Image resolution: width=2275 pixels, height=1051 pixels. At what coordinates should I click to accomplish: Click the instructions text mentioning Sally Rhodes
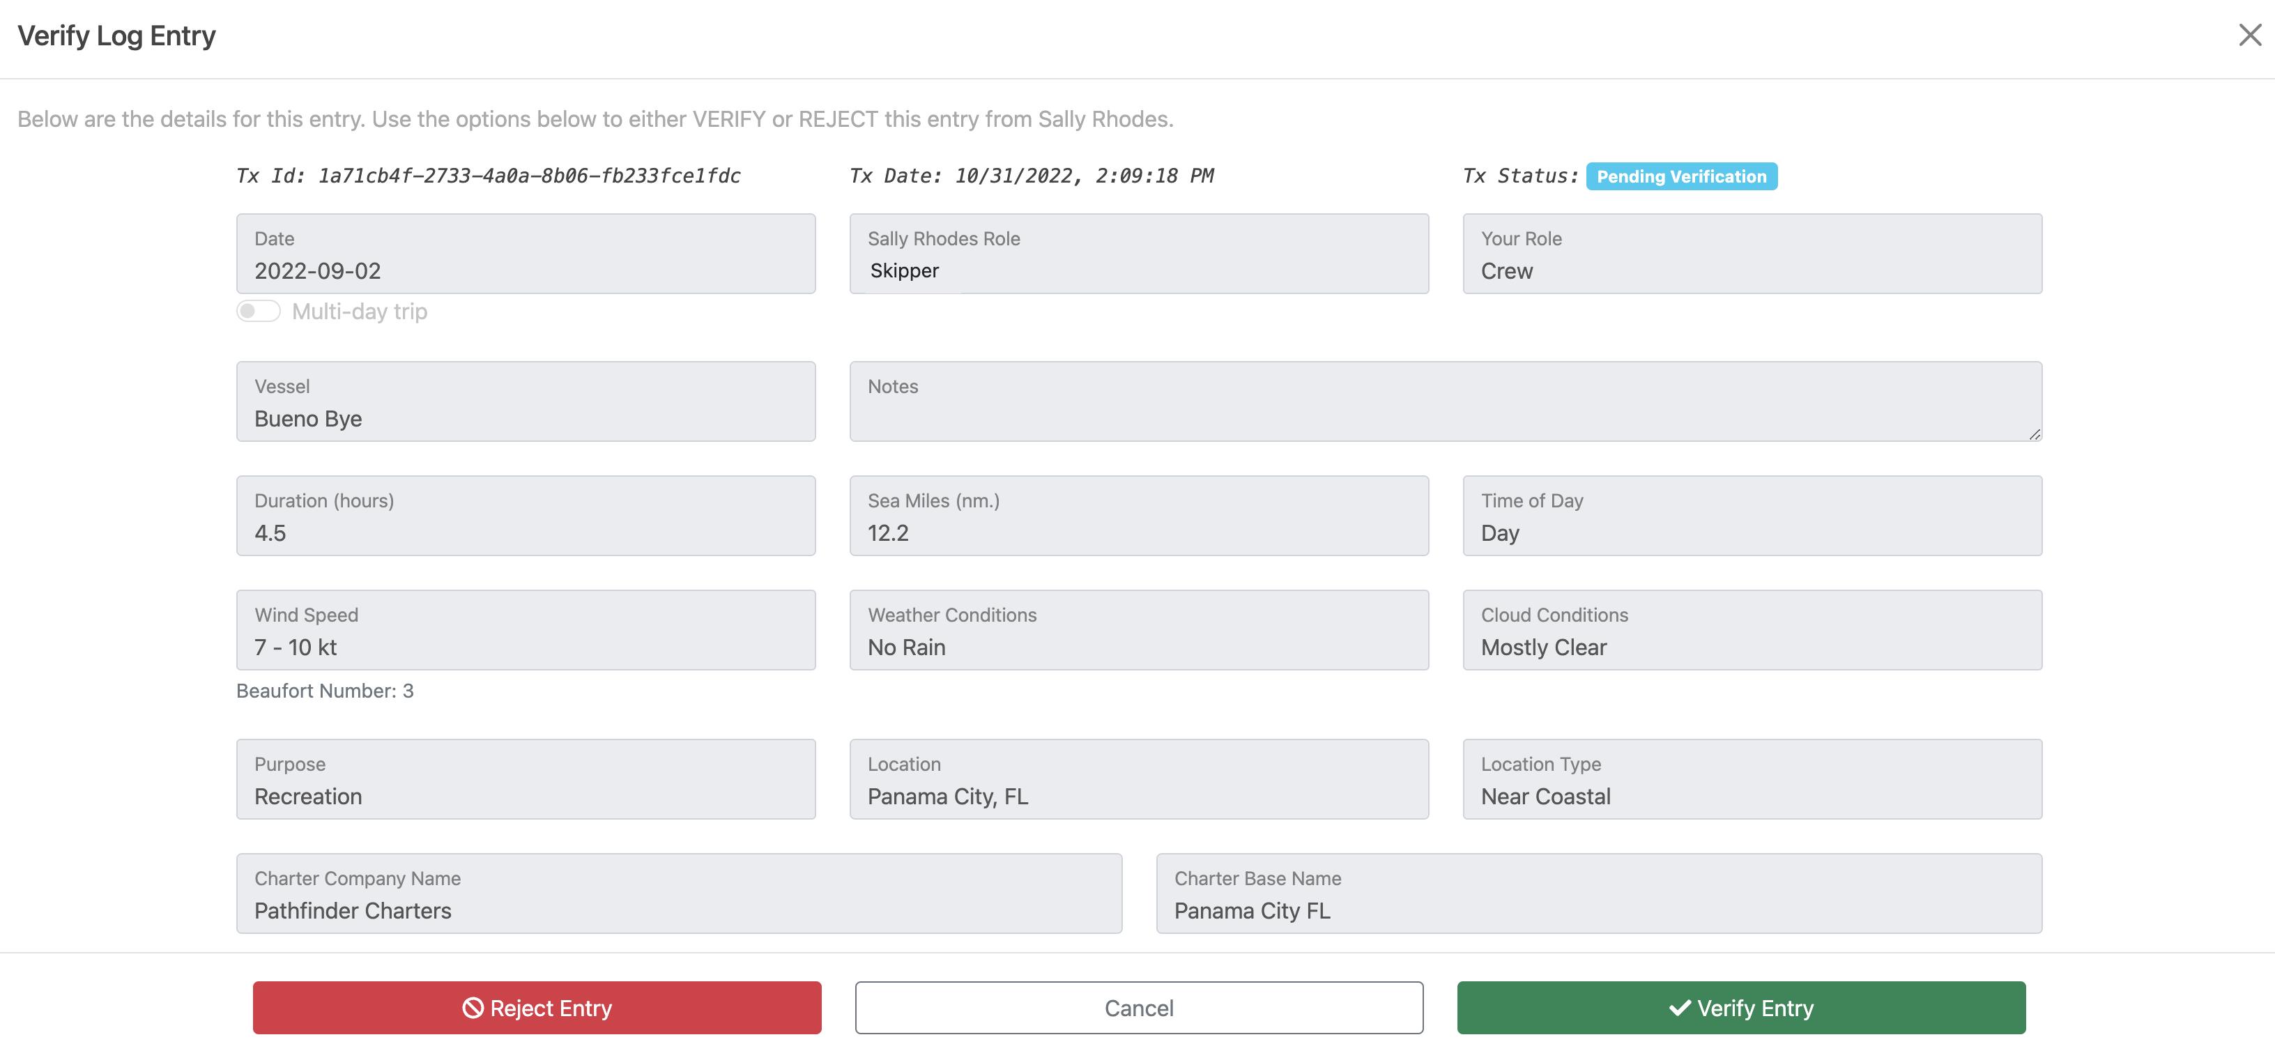(595, 119)
